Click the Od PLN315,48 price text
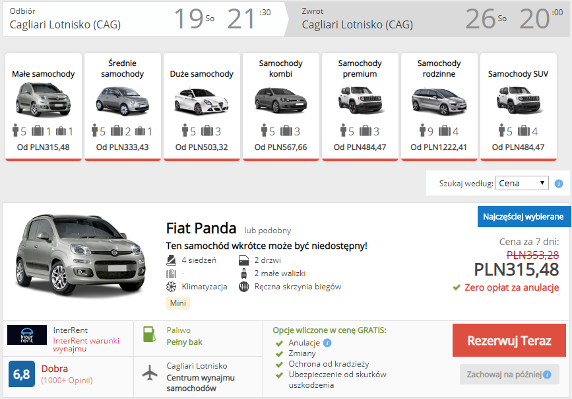The image size is (572, 399). 44,147
